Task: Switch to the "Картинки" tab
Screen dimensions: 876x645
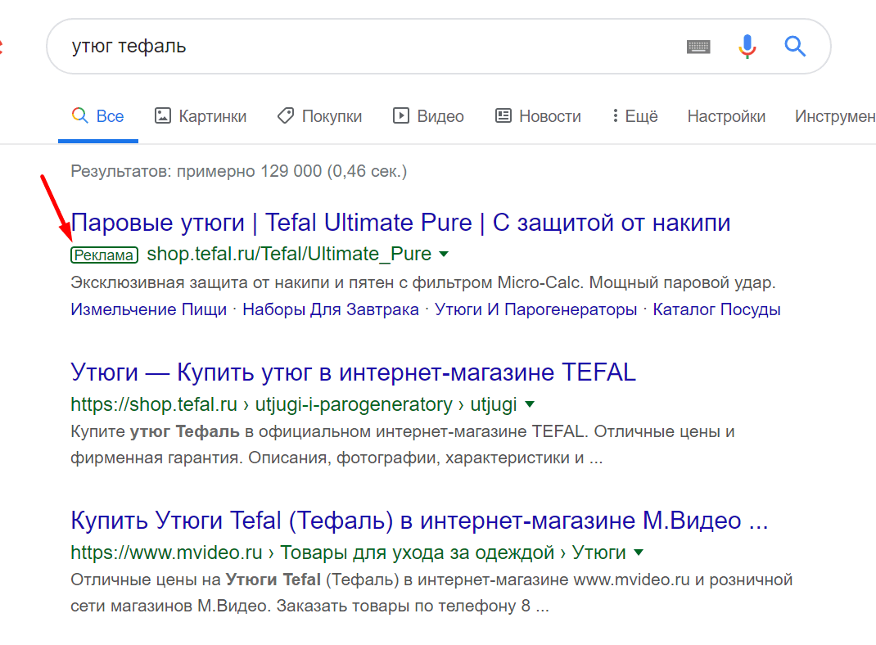Action: 201,116
